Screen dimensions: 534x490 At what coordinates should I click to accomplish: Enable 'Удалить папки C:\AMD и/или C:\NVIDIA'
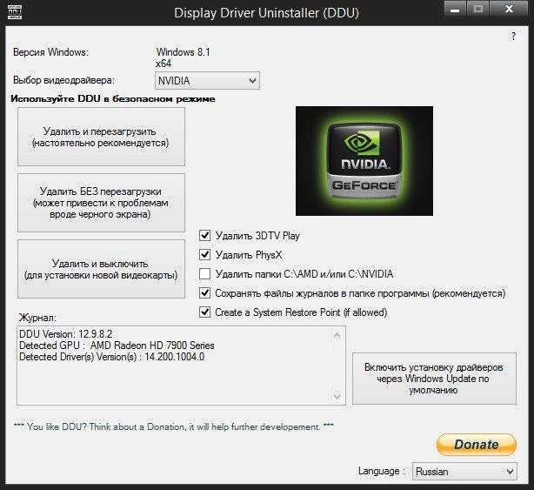204,273
